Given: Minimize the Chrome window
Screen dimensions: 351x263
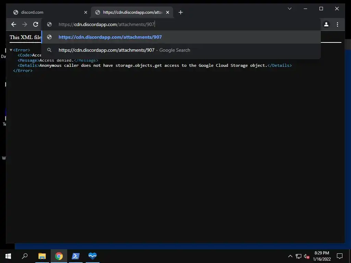Looking at the screenshot, I should [x=305, y=9].
